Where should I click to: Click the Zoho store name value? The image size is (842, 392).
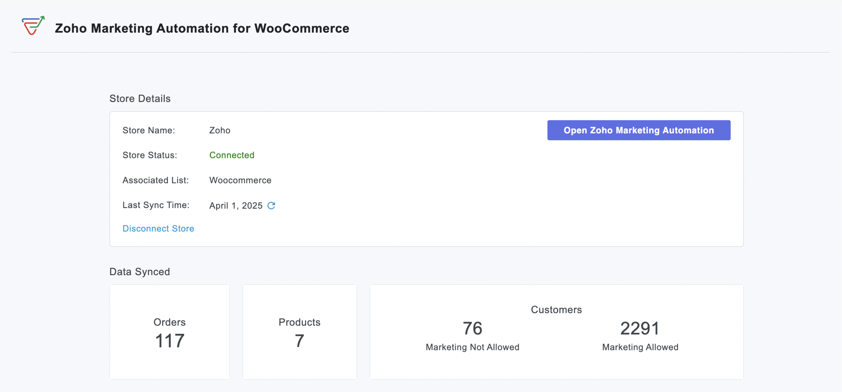(219, 130)
